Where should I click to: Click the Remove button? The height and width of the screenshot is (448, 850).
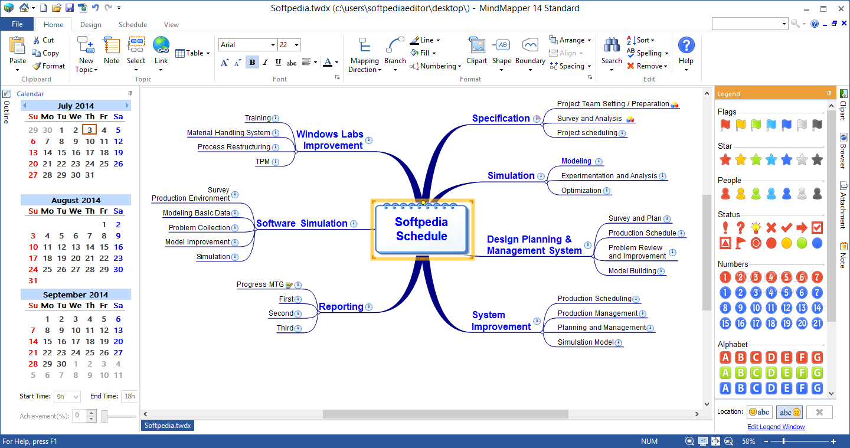pyautogui.click(x=647, y=66)
